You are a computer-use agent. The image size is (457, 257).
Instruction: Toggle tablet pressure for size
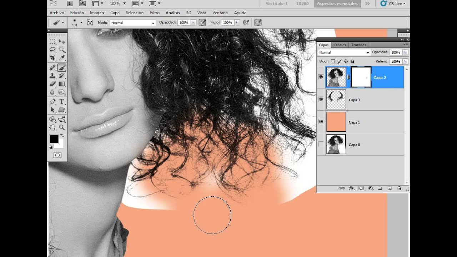point(258,22)
